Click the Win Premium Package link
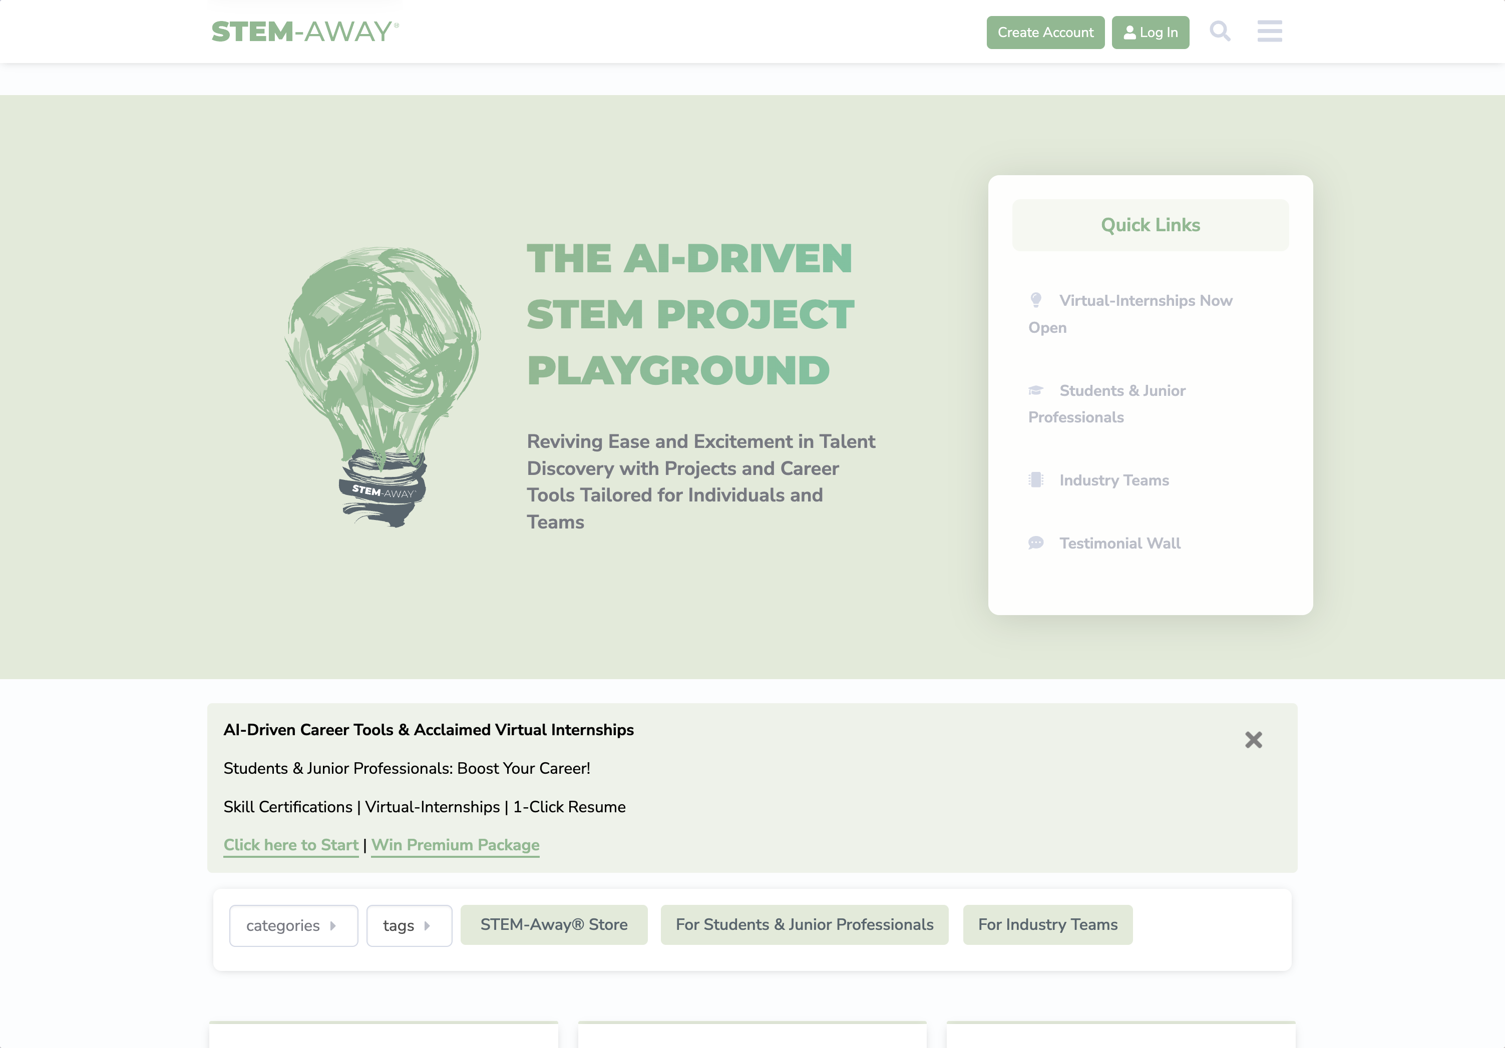 (x=455, y=845)
